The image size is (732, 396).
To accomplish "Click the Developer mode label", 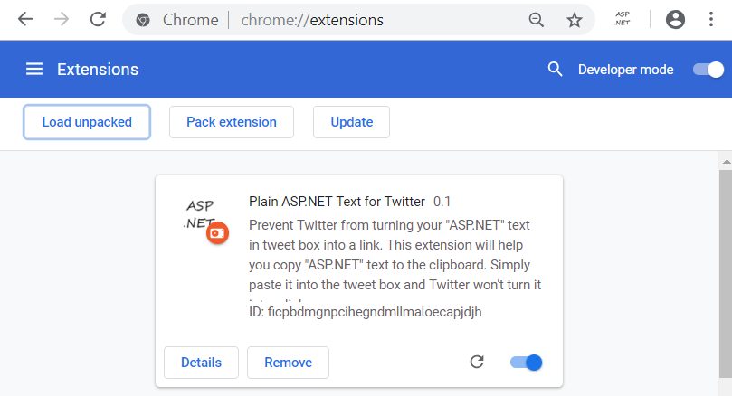I will (625, 70).
